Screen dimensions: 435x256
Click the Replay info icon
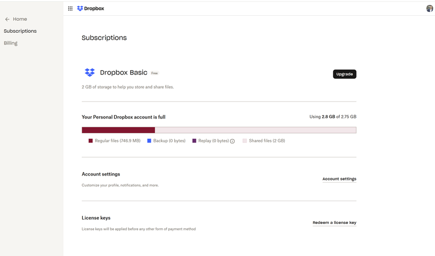pyautogui.click(x=232, y=141)
